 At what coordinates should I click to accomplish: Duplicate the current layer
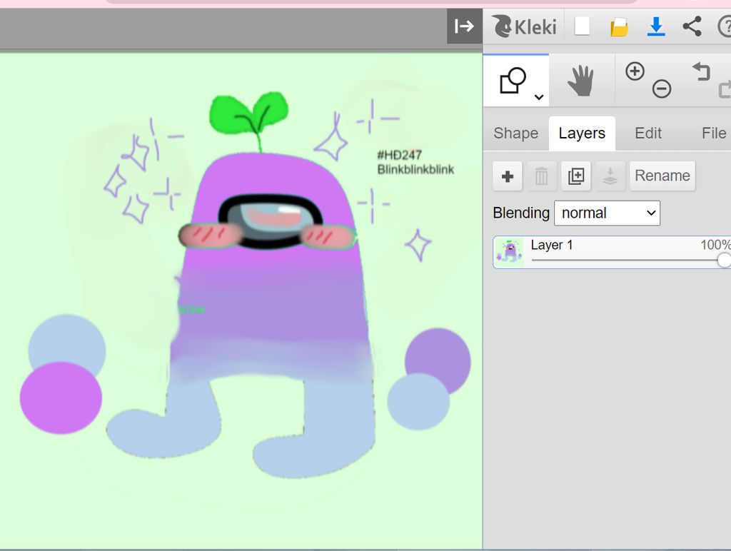[x=576, y=176]
